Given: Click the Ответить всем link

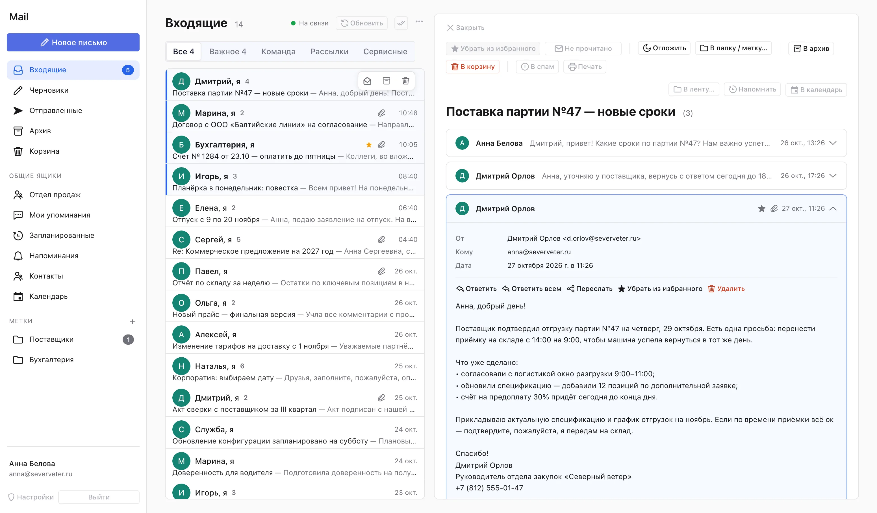Looking at the screenshot, I should pos(531,288).
